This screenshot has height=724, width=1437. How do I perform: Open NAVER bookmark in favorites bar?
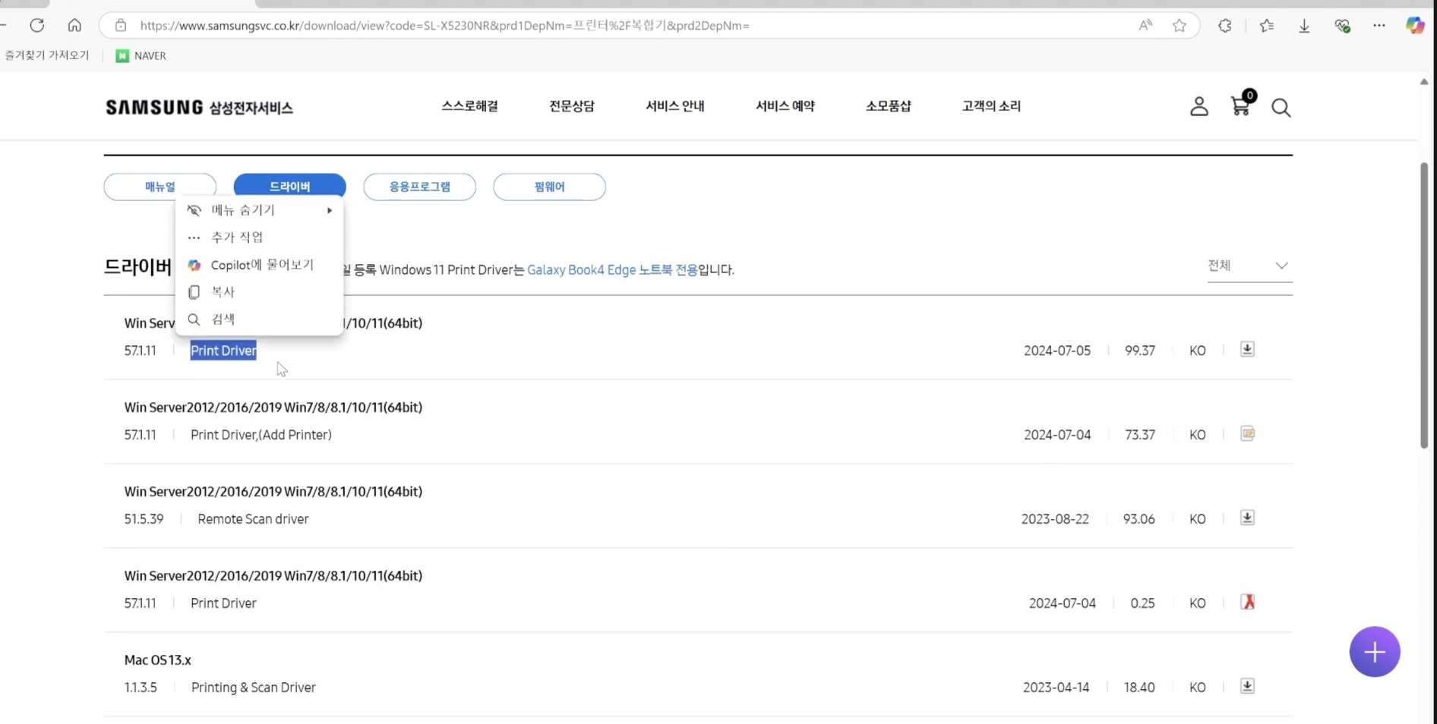pyautogui.click(x=141, y=55)
